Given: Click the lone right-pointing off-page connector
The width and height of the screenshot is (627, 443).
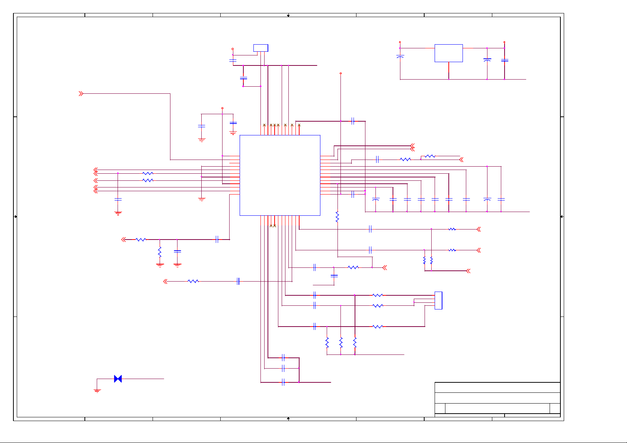Looking at the screenshot, I should 81,94.
